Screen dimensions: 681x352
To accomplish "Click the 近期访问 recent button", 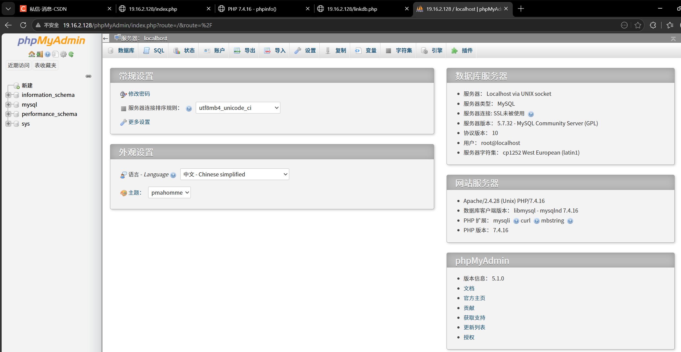I will coord(19,65).
